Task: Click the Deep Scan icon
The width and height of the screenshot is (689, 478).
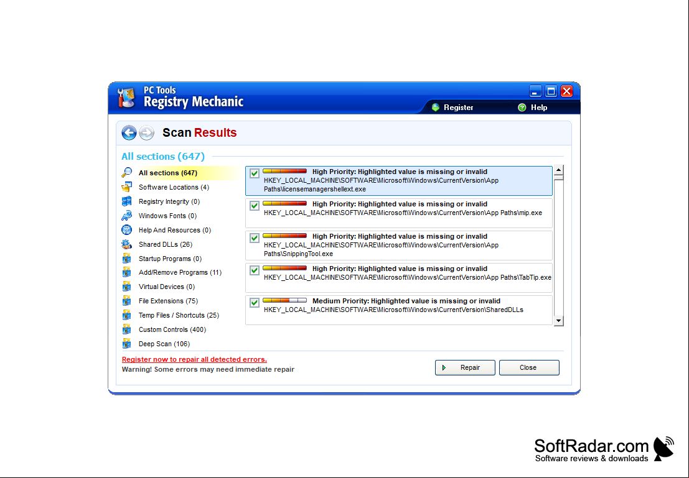Action: coord(126,344)
